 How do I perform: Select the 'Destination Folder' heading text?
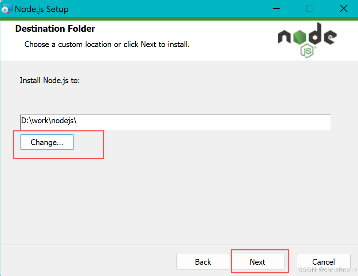pyautogui.click(x=55, y=29)
